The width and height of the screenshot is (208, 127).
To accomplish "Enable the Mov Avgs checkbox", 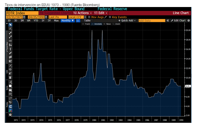I will point(89,17).
